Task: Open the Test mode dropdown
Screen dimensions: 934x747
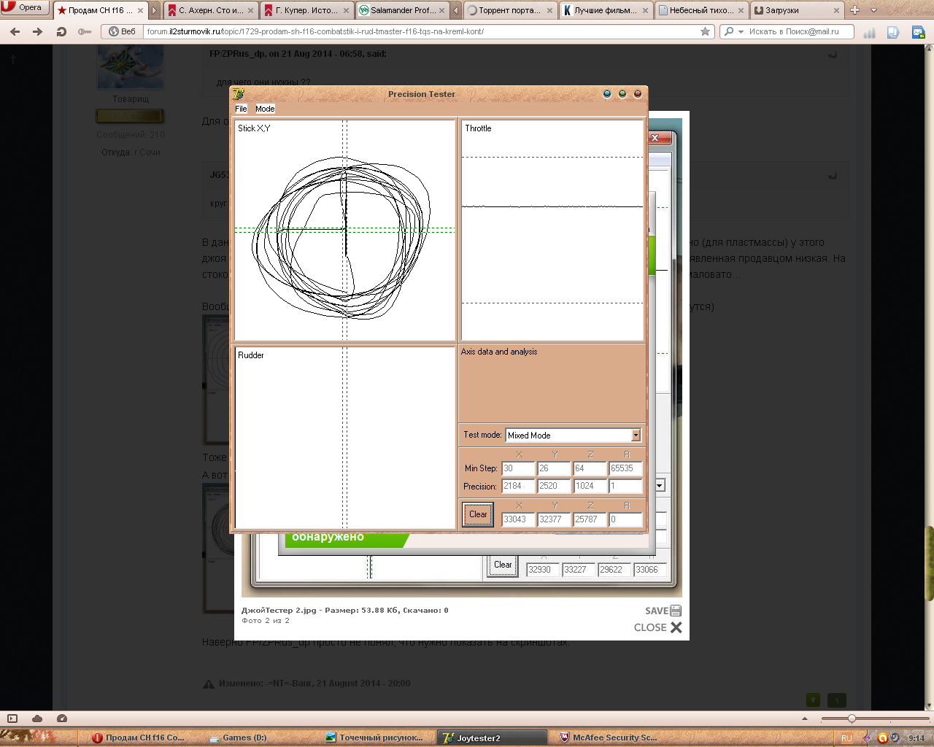Action: pyautogui.click(x=636, y=436)
